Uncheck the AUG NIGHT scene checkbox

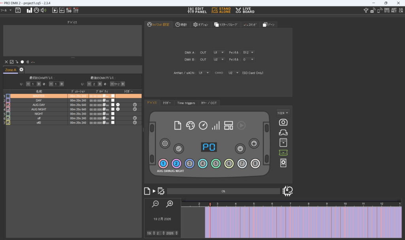coord(8,109)
